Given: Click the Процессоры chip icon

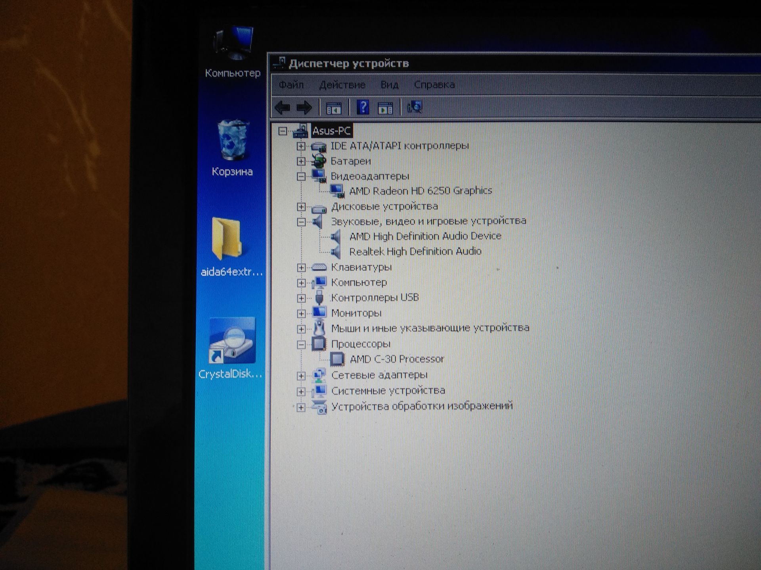Looking at the screenshot, I should coord(319,344).
